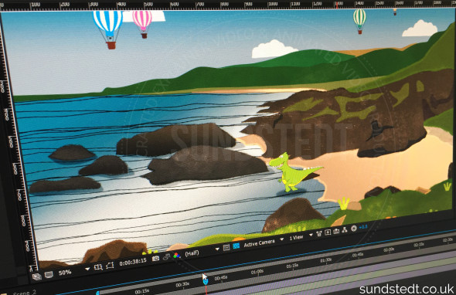Click the 0:00:38:15 current timecode
The height and width of the screenshot is (295, 456).
(x=133, y=262)
